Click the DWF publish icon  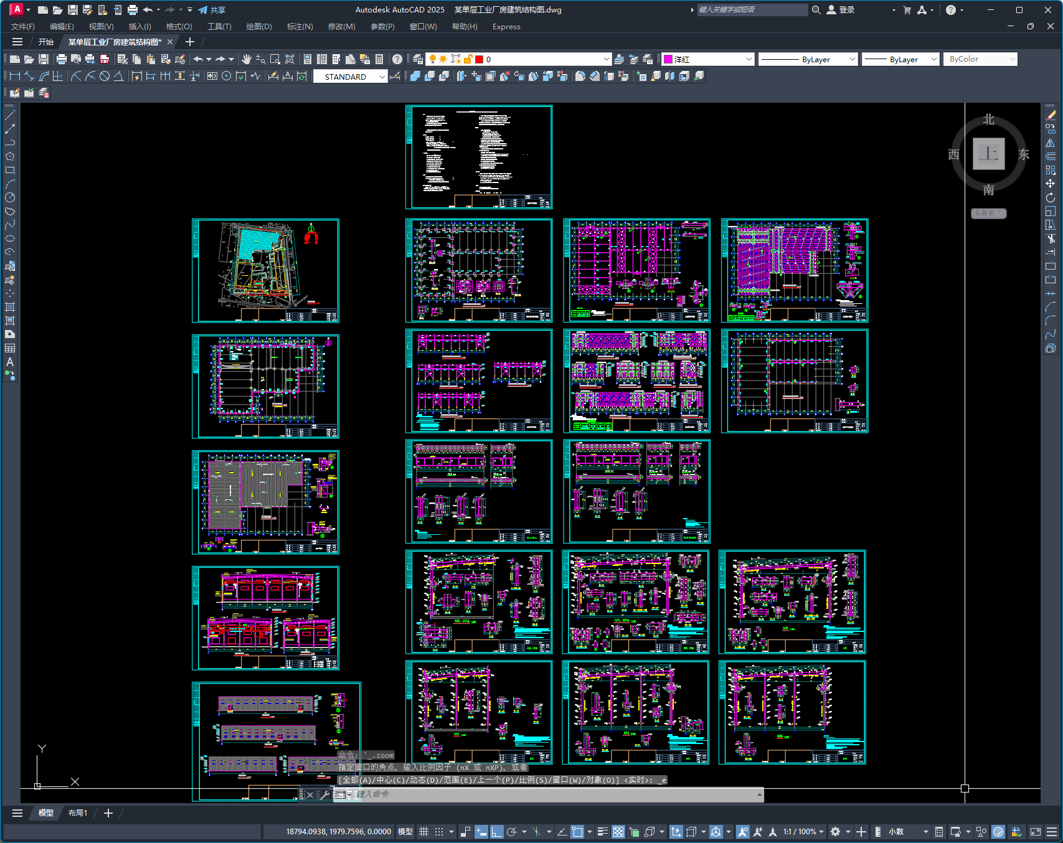(x=105, y=59)
